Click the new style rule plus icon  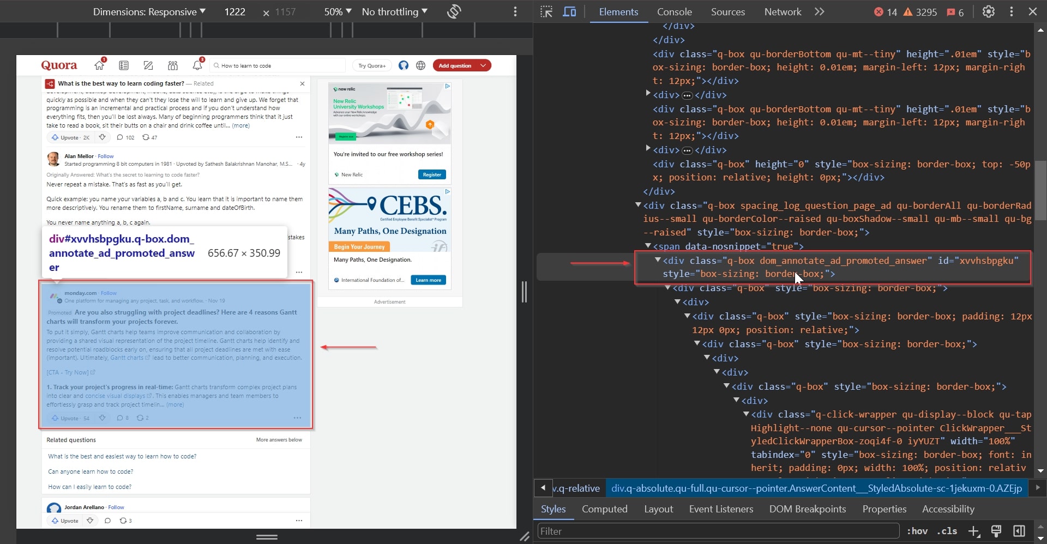point(974,531)
